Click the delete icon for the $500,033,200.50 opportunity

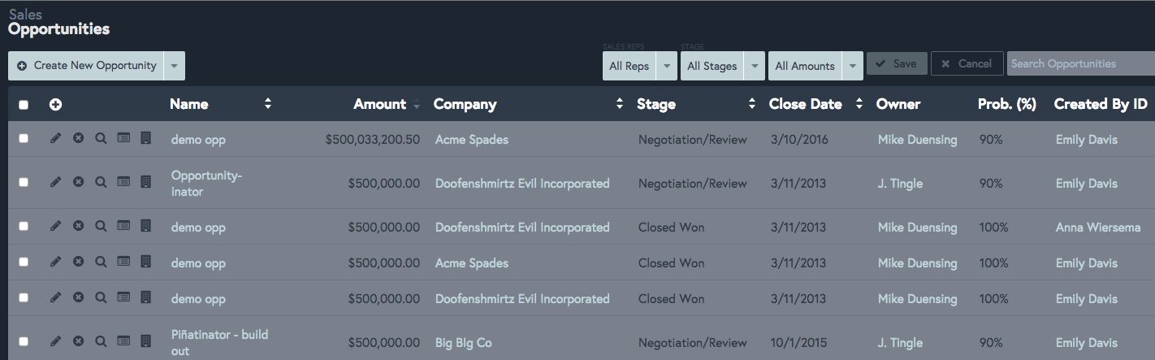coord(78,139)
